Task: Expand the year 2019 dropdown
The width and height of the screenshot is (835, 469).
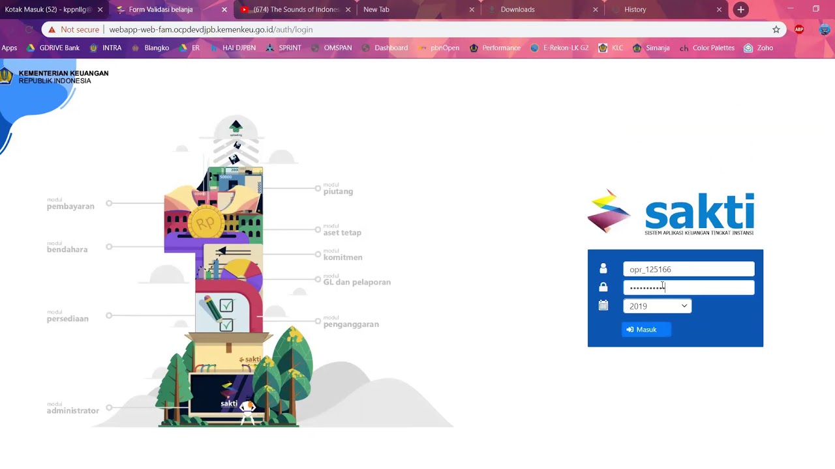Action: coord(658,306)
